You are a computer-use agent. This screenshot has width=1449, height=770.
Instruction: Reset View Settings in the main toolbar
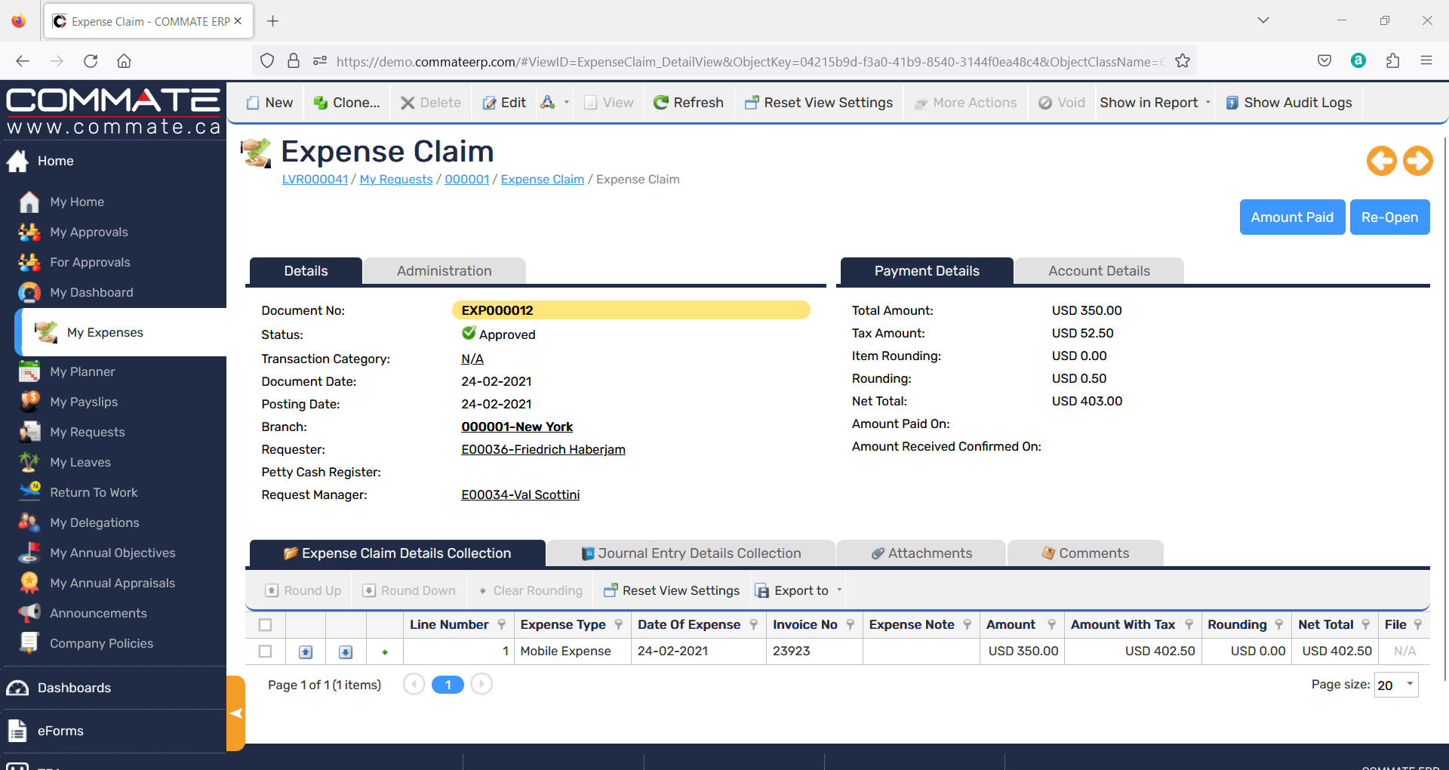[818, 103]
